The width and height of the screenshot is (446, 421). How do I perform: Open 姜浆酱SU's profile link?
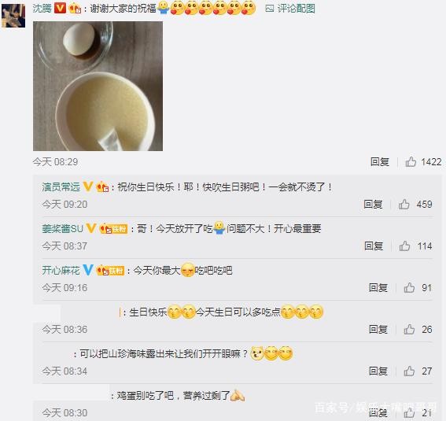click(63, 228)
